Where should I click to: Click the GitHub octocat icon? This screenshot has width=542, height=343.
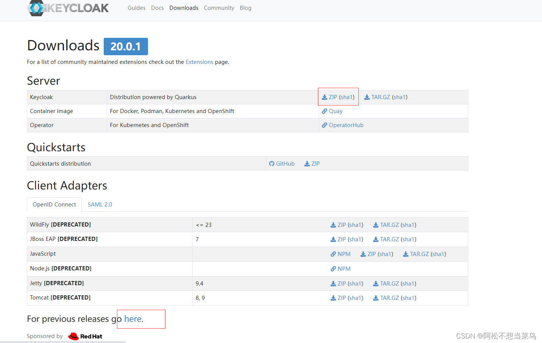[x=272, y=164]
